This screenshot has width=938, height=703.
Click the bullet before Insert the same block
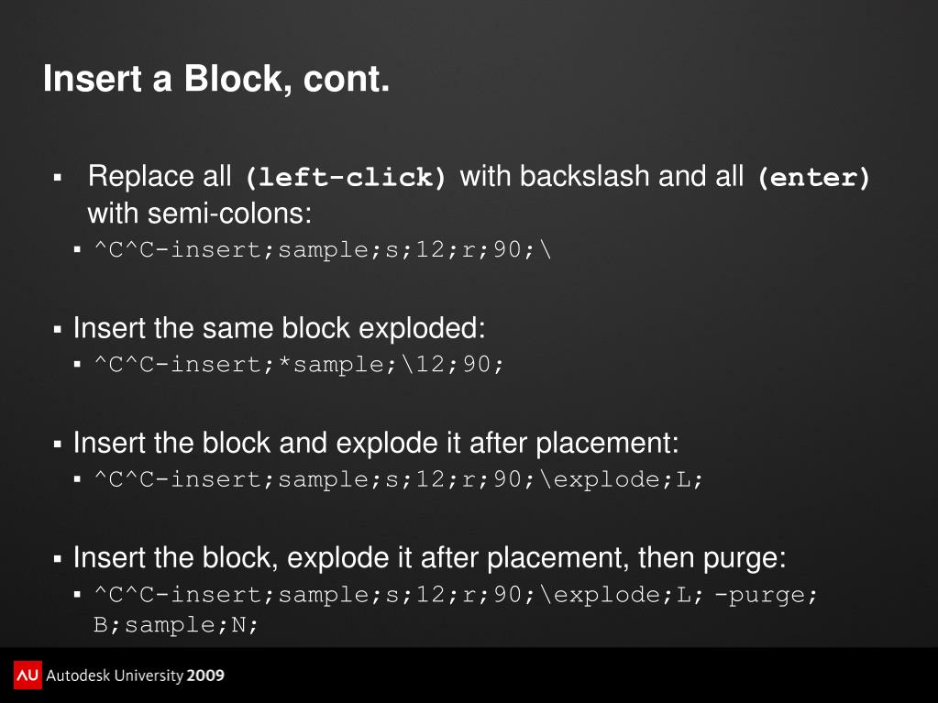click(58, 329)
